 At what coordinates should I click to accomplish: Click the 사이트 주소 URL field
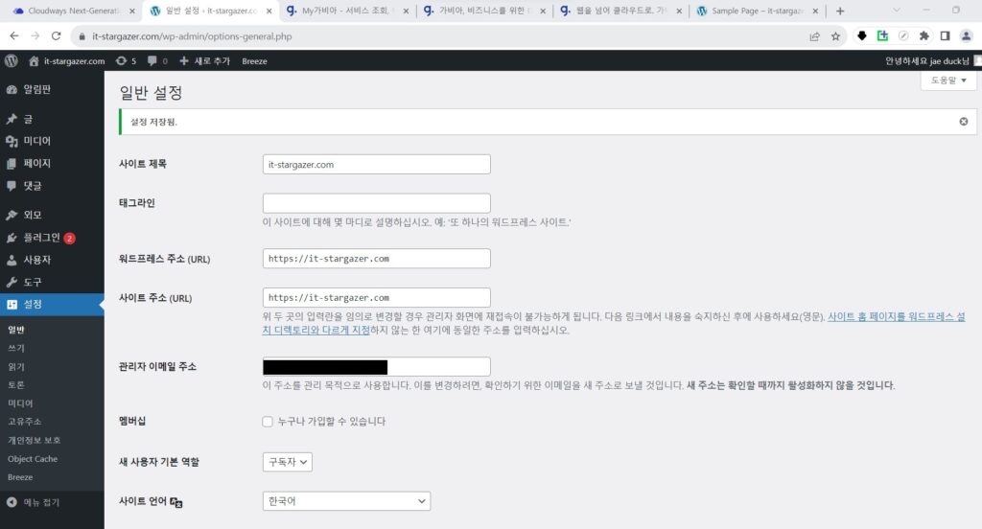[376, 297]
